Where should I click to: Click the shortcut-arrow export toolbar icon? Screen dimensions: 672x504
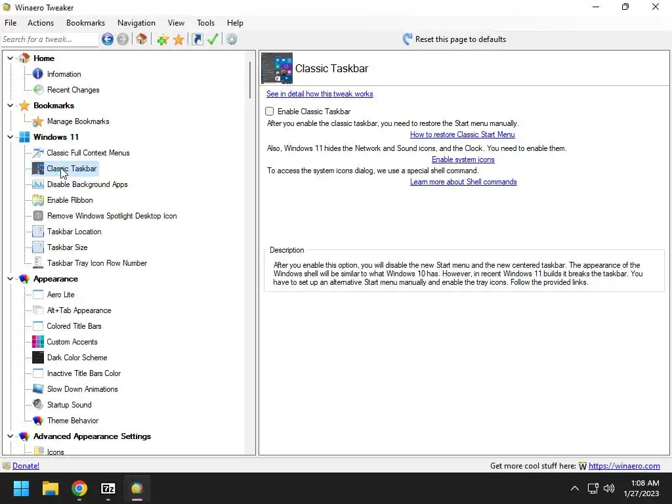click(197, 39)
